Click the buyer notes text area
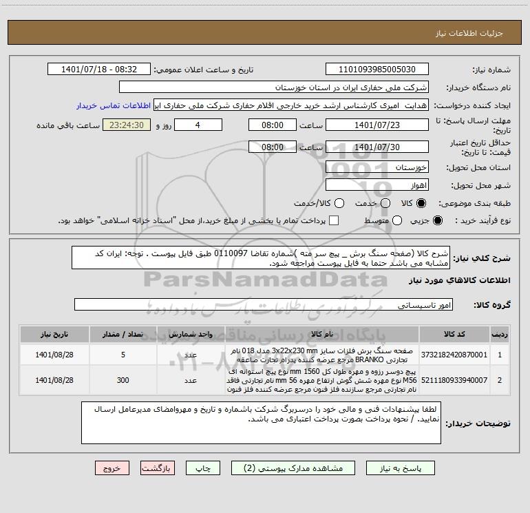530x513 pixels. click(x=261, y=423)
